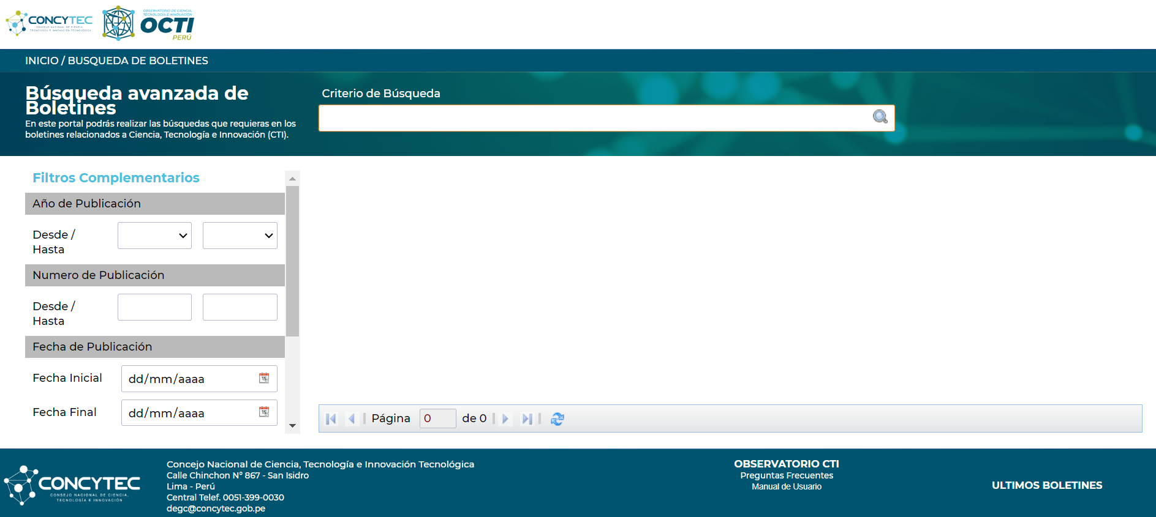Go to first page of results

tap(331, 419)
